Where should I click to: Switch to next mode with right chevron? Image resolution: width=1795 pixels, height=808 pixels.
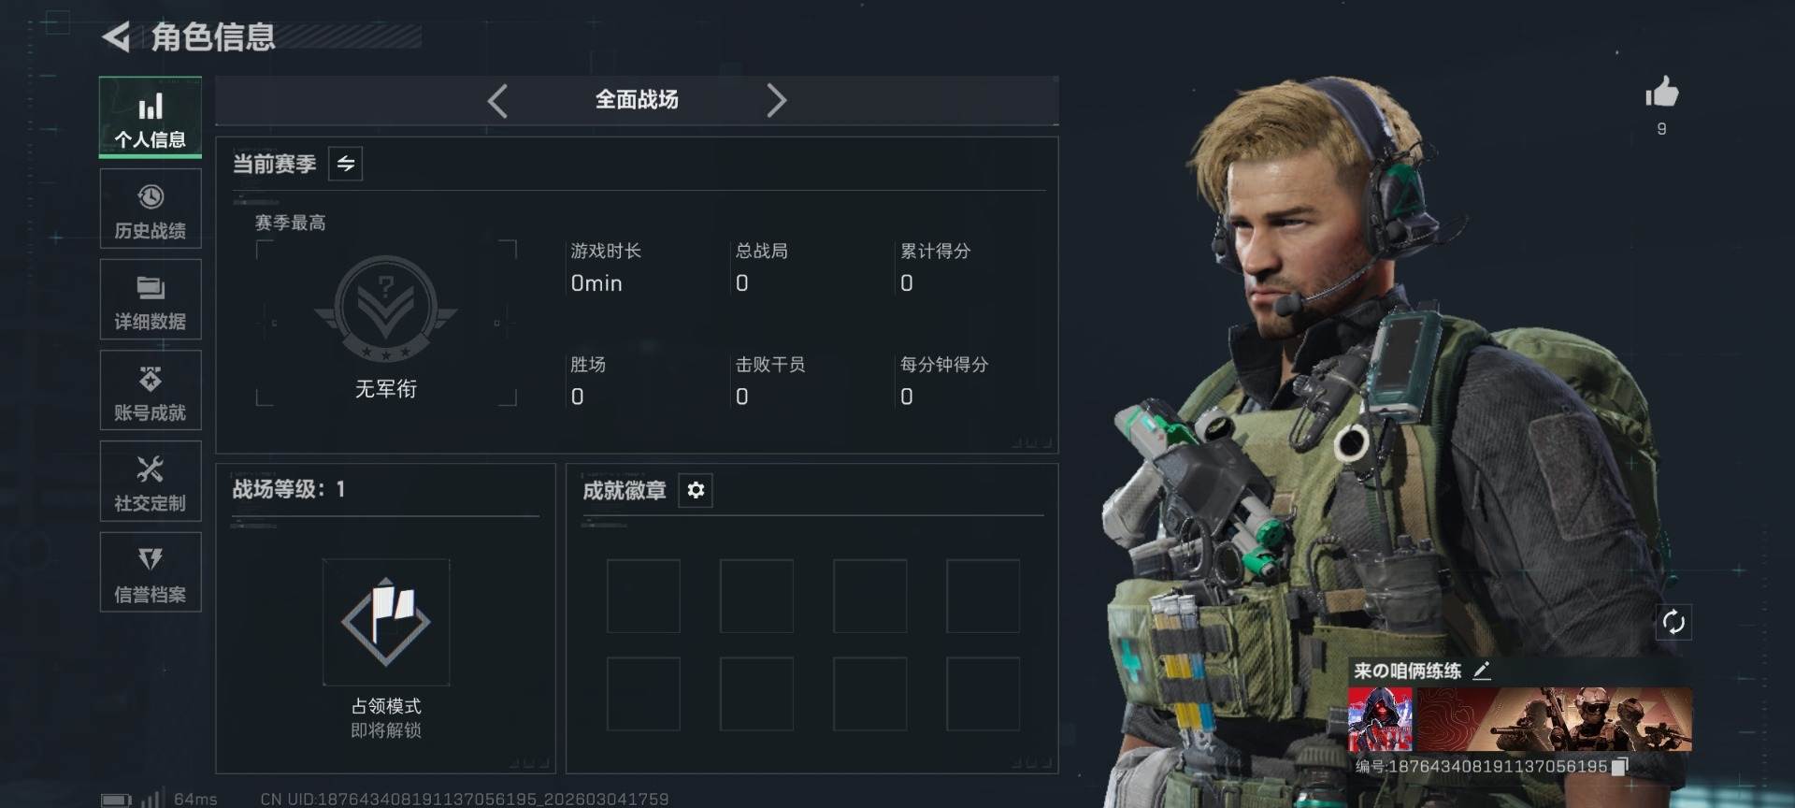coord(776,100)
